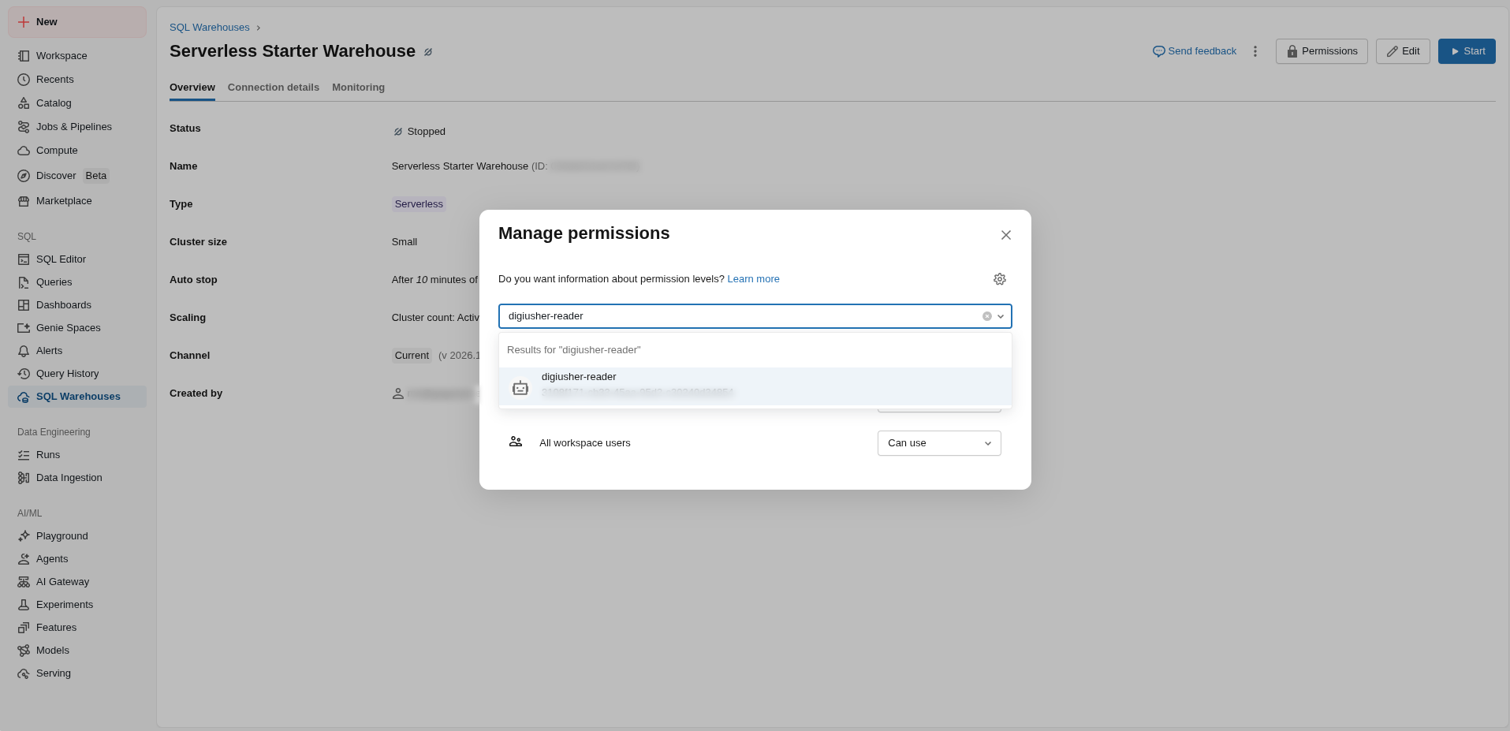The width and height of the screenshot is (1510, 731).
Task: Click the Catalog icon in sidebar
Action: 24,103
